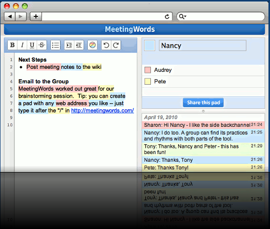This screenshot has width=270, height=229.
Task: Click Nancy's 'I do too' chat message
Action: coord(203,136)
